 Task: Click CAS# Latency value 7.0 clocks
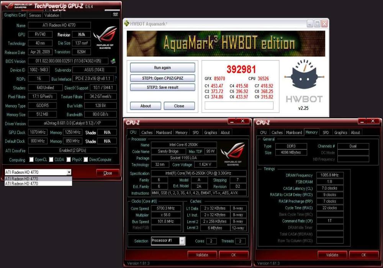click(x=330, y=188)
